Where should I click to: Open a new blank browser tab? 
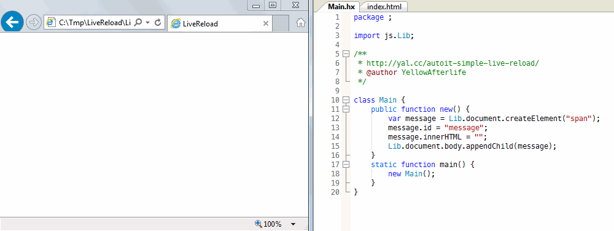click(x=281, y=23)
